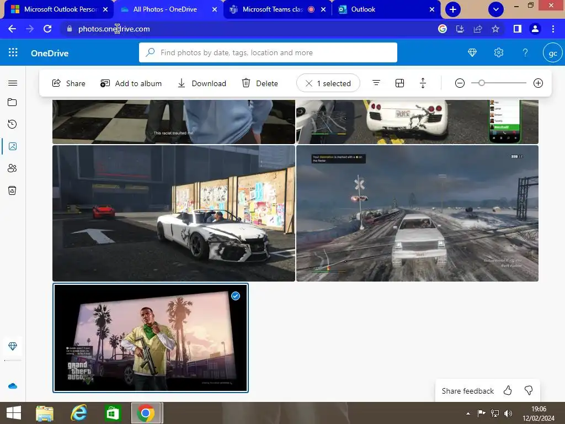
Task: Give thumbs down feedback
Action: 529,390
